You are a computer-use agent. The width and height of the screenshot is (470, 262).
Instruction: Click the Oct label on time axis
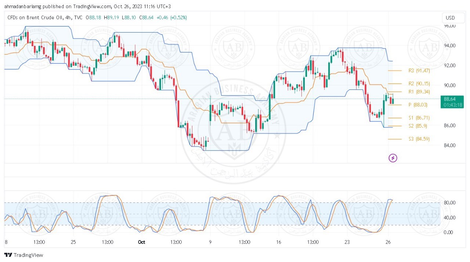tap(141, 242)
